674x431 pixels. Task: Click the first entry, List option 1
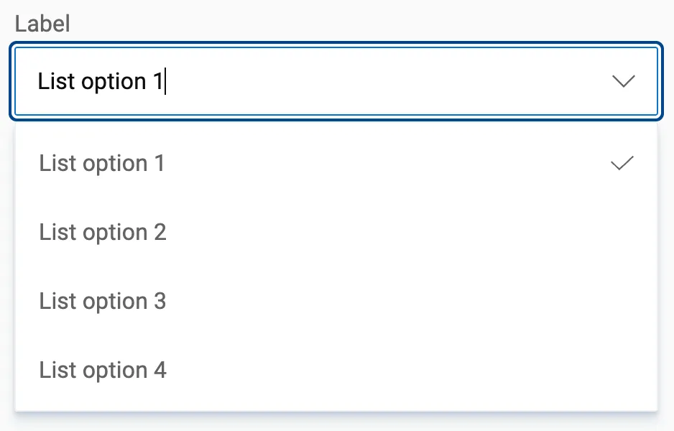pyautogui.click(x=102, y=164)
